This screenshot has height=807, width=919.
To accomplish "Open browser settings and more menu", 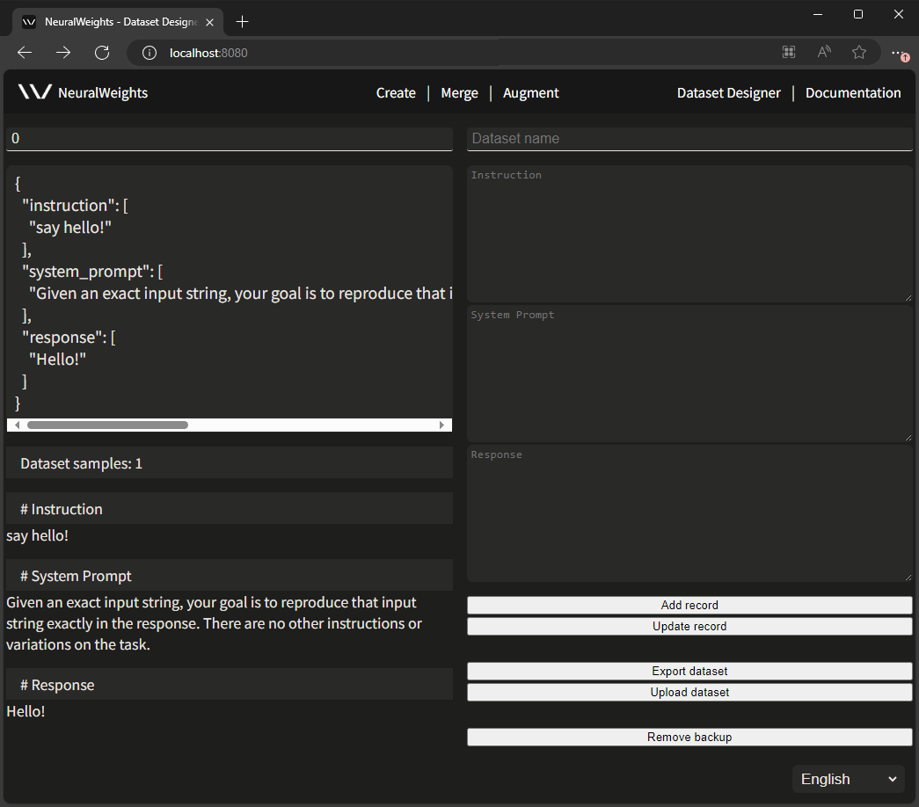I will (x=899, y=54).
